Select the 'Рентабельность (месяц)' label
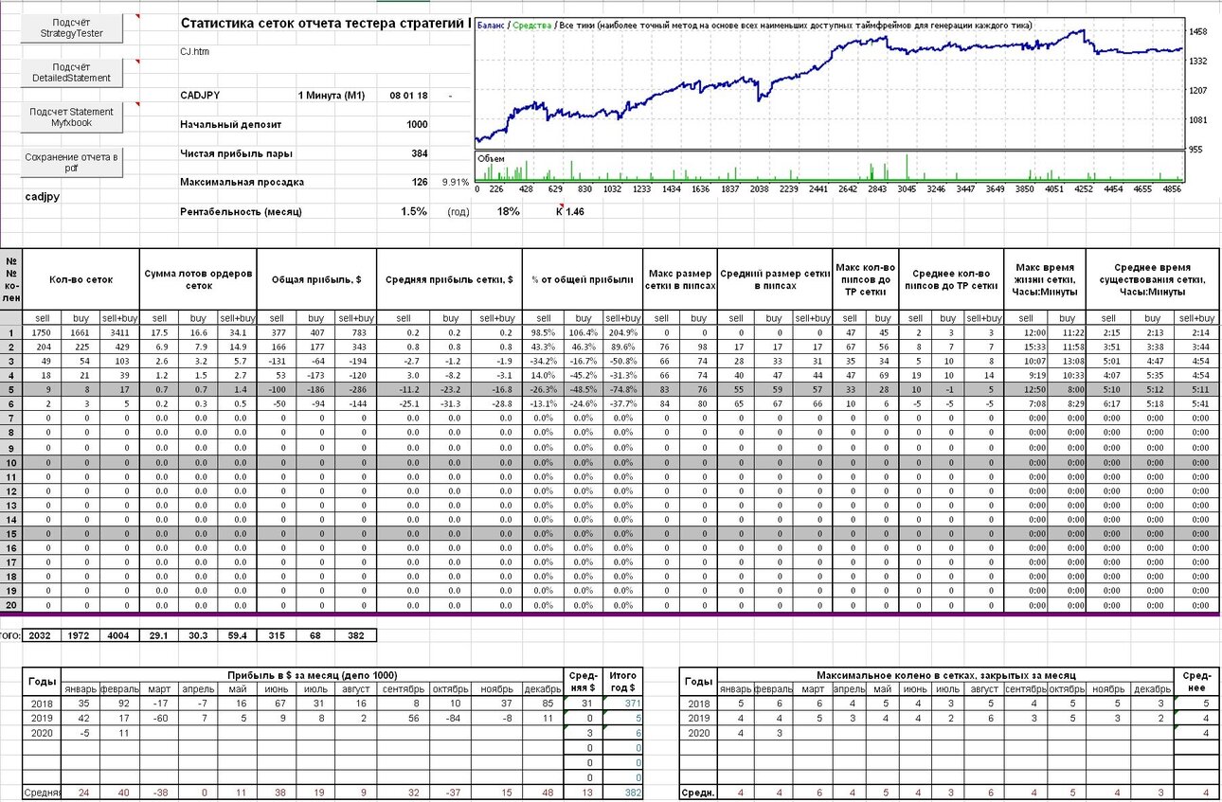The height and width of the screenshot is (802, 1222). tap(241, 212)
